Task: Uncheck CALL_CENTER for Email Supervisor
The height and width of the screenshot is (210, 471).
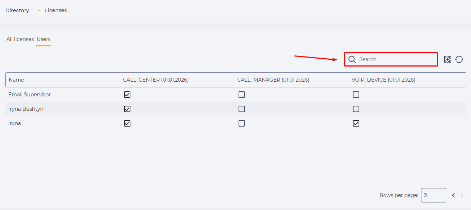Action: tap(127, 95)
